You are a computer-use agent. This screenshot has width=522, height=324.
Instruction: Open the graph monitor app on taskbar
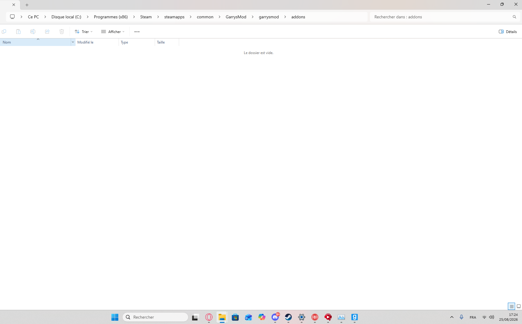341,317
